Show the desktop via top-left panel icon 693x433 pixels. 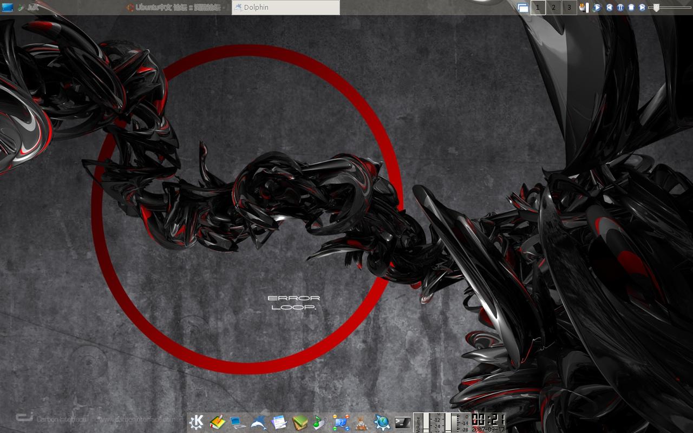(8, 8)
